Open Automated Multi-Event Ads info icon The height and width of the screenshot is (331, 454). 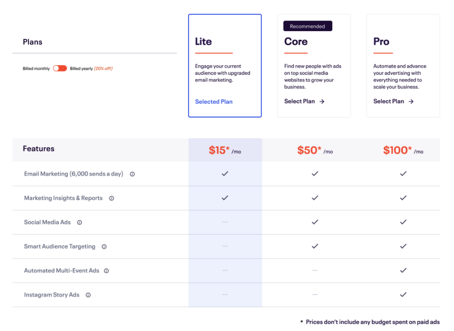pos(106,271)
